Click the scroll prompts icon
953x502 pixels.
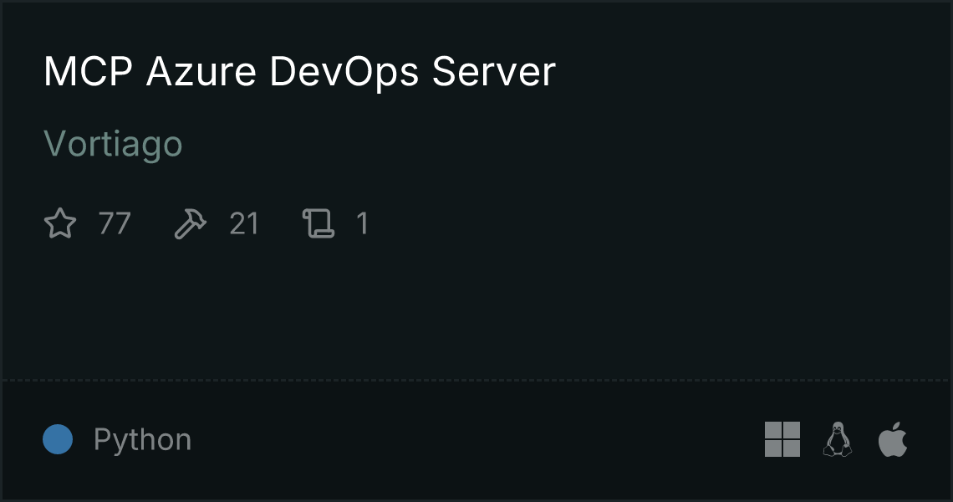tap(319, 223)
